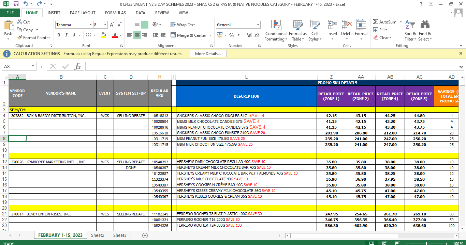Close the Calculation Settings message bar

[461, 53]
